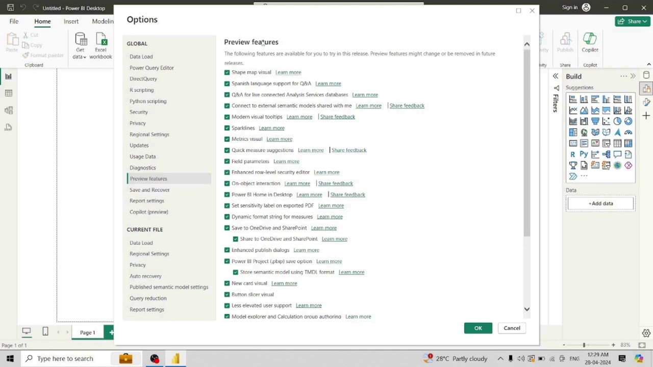Insert the Q&A speech bubble visual

(617, 154)
